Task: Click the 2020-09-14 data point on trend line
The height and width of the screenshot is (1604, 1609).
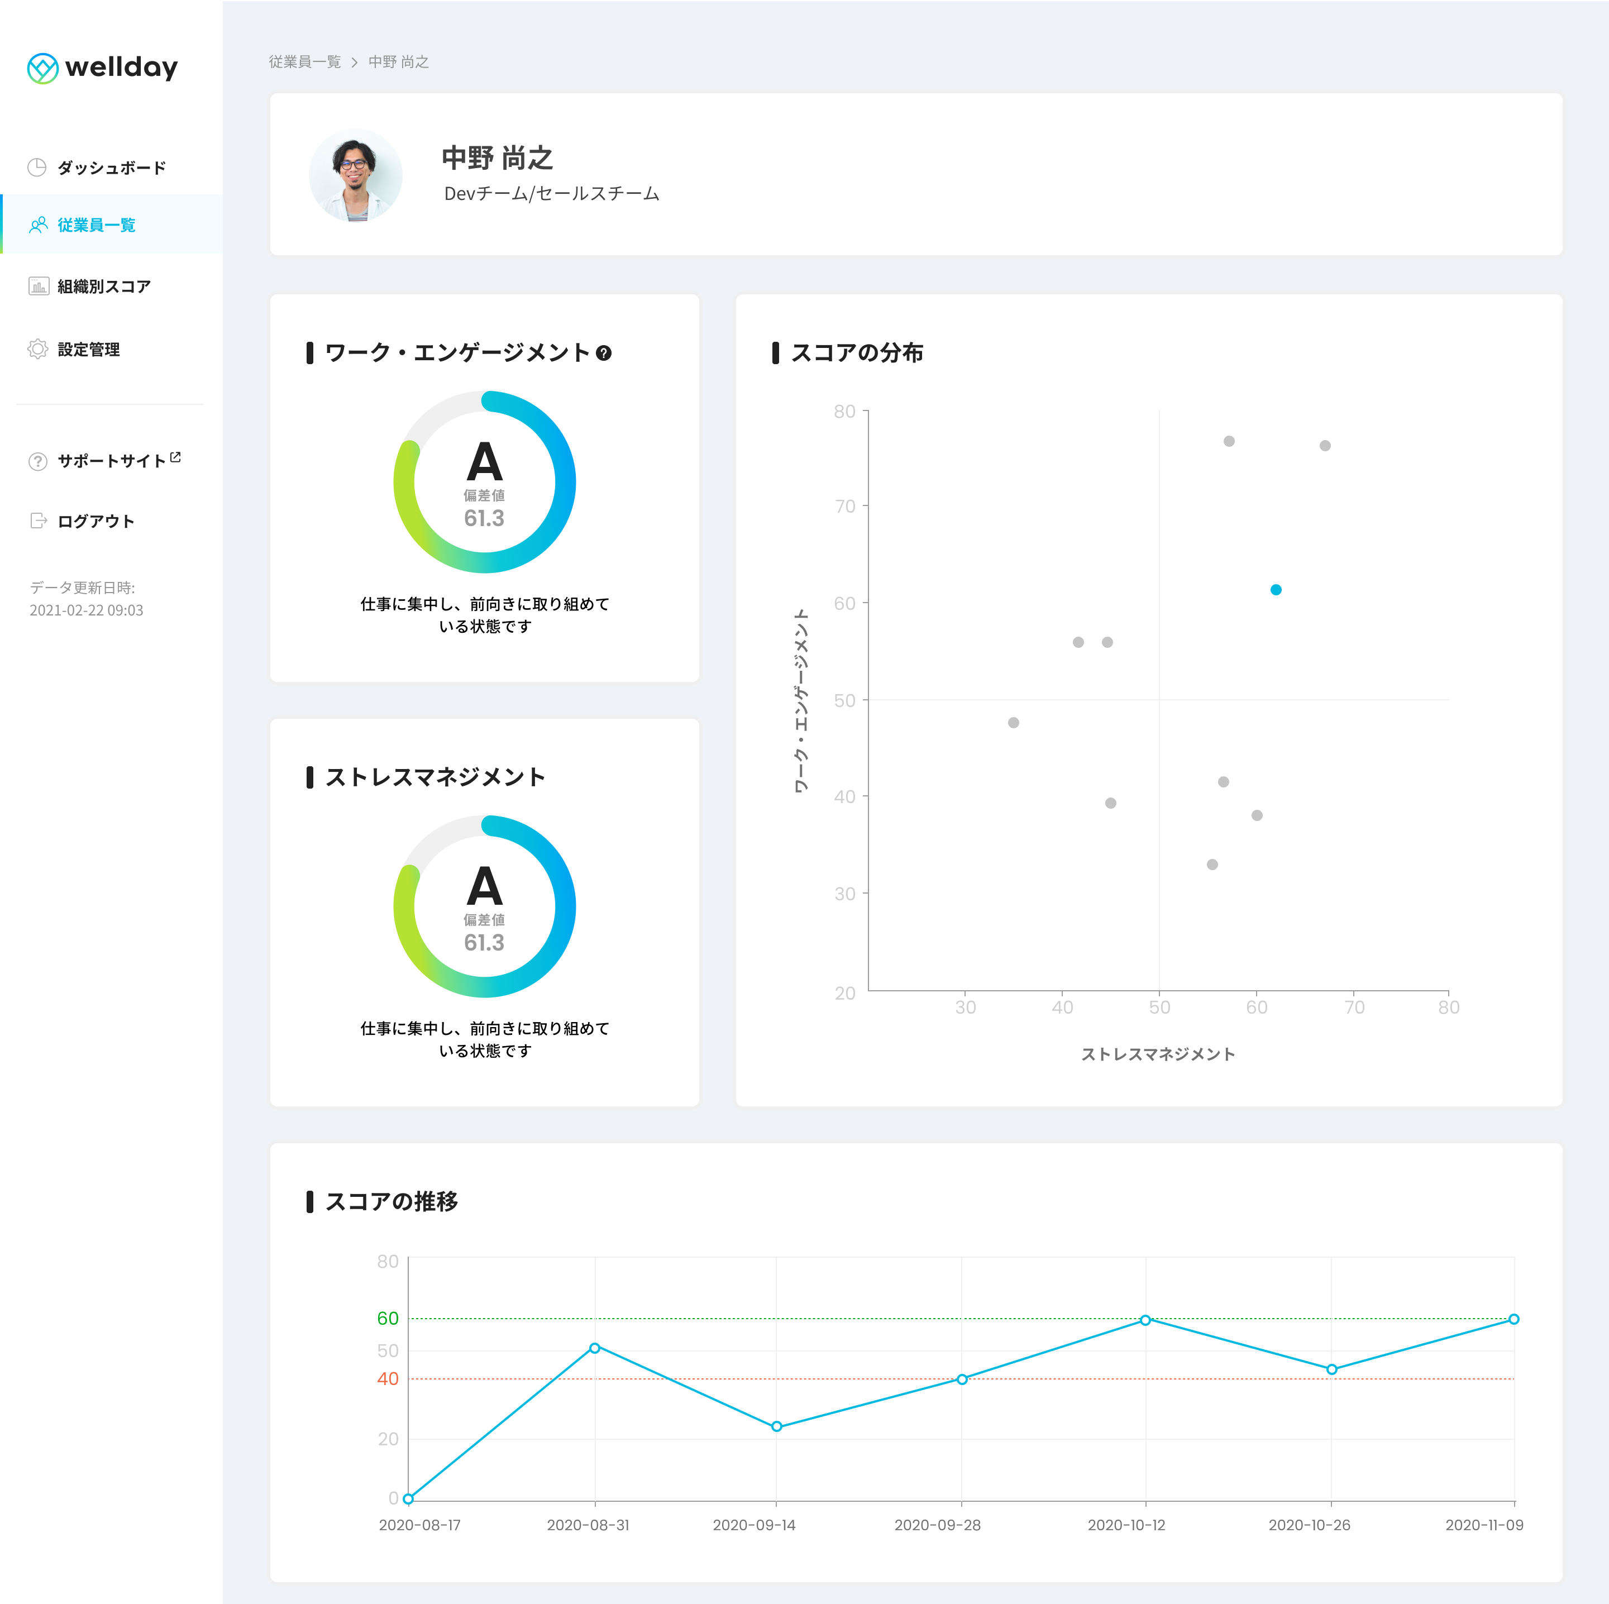Action: (x=776, y=1426)
